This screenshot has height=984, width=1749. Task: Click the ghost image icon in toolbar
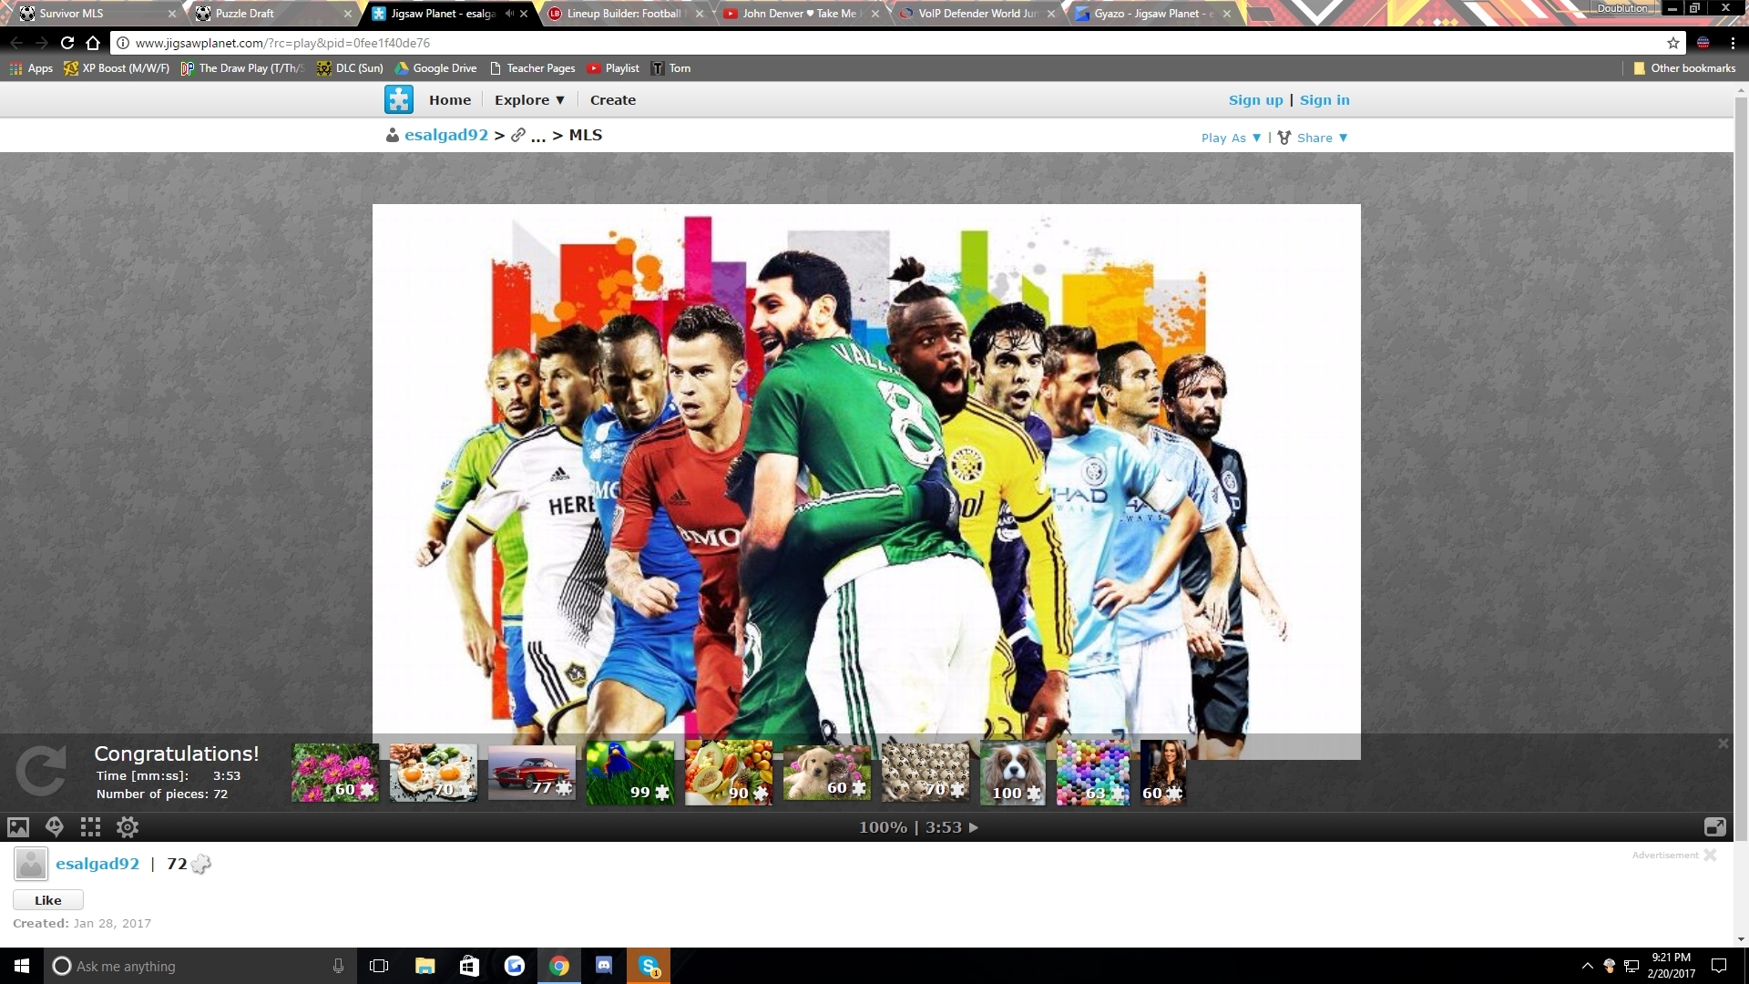click(x=55, y=827)
